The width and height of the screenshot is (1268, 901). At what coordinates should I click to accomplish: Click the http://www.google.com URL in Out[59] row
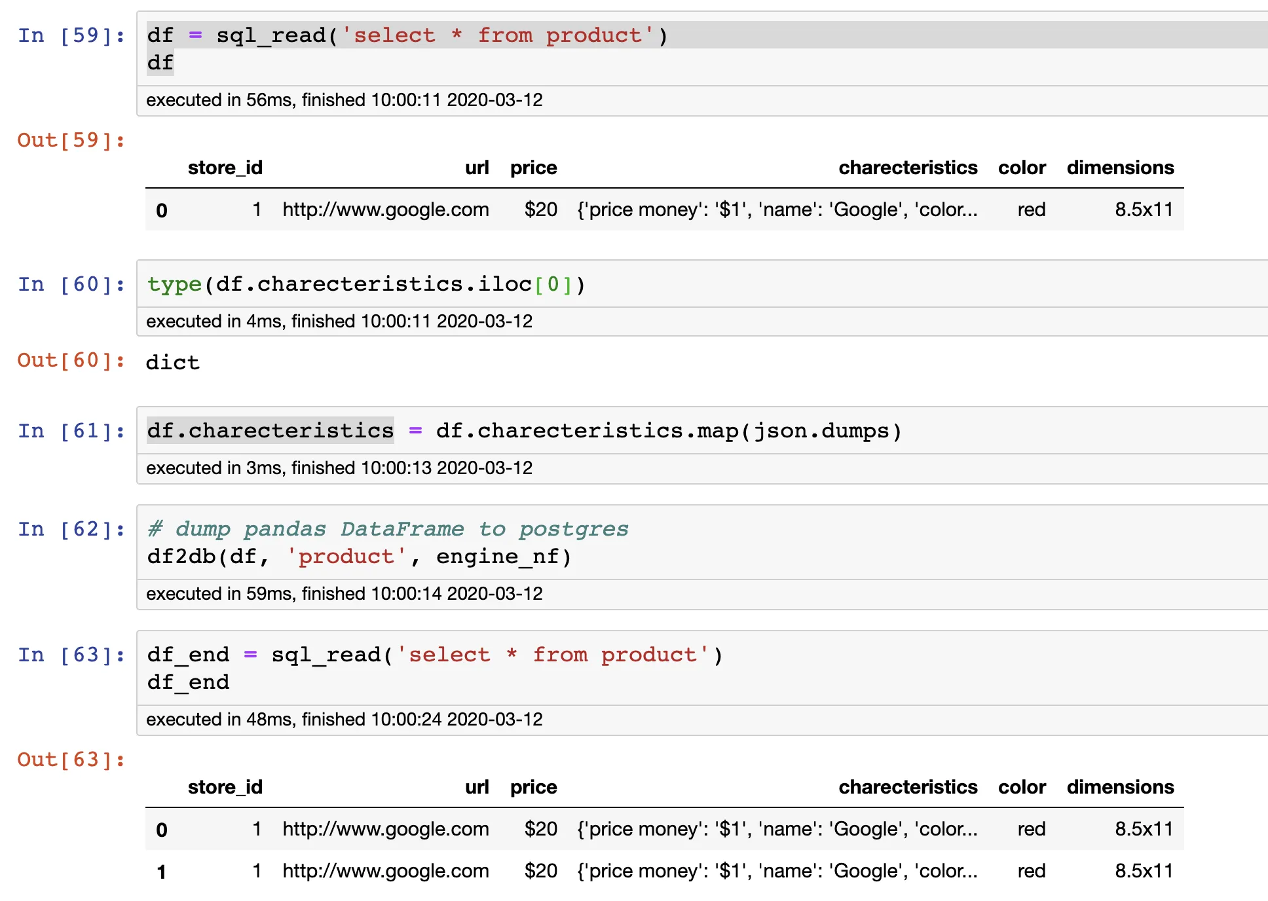(x=386, y=210)
